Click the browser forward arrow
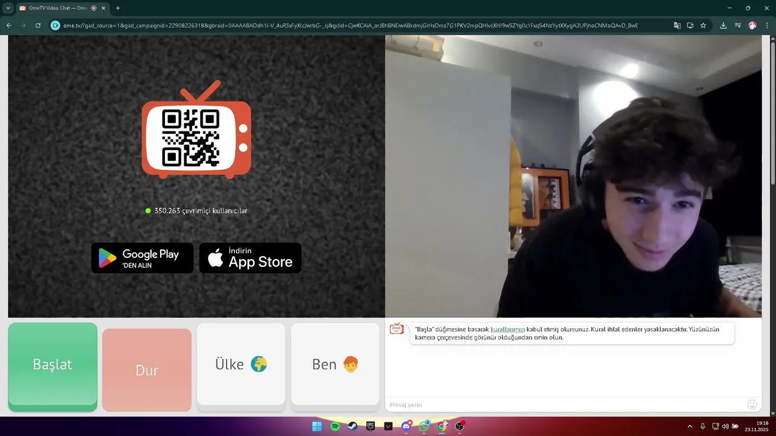This screenshot has width=776, height=436. pyautogui.click(x=23, y=25)
